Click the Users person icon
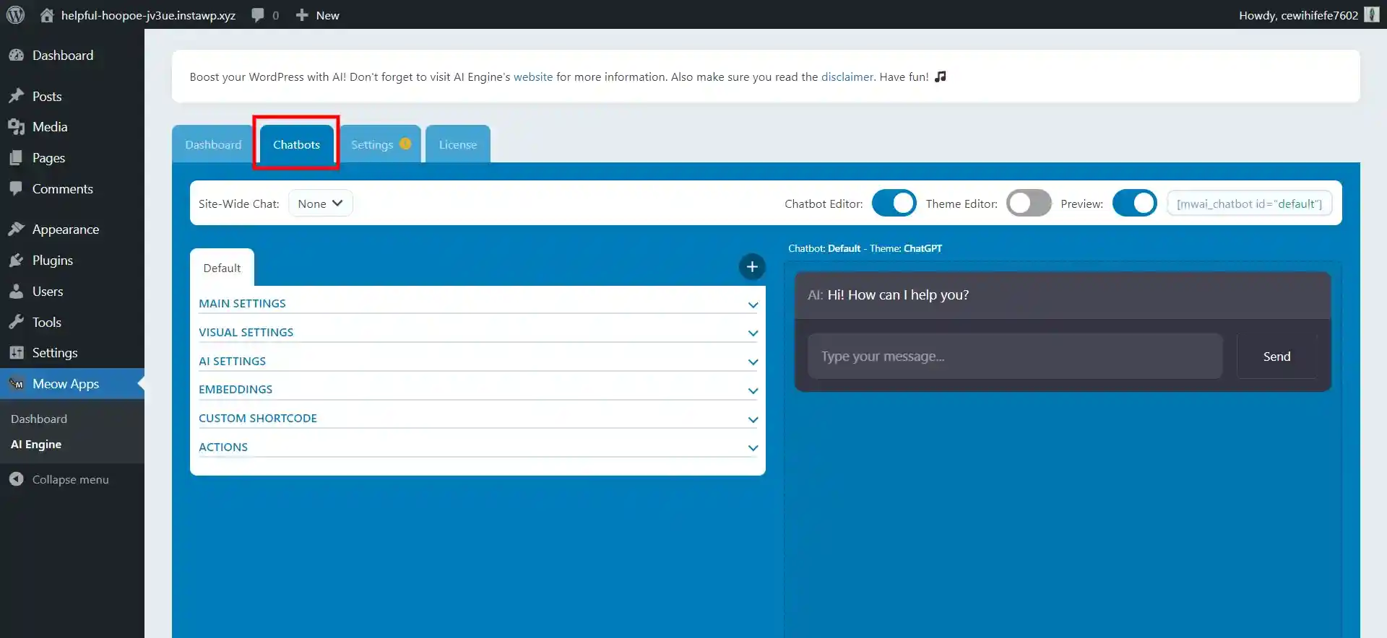The width and height of the screenshot is (1387, 638). tap(16, 292)
